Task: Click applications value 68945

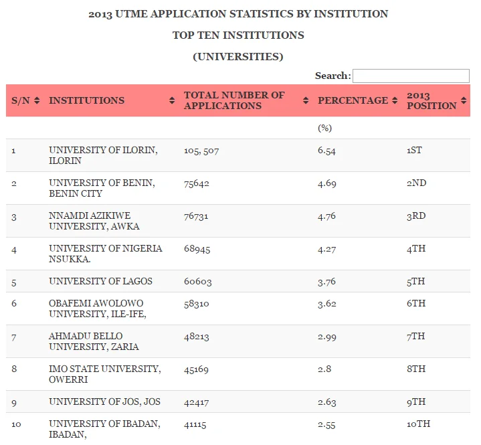Action: click(197, 249)
